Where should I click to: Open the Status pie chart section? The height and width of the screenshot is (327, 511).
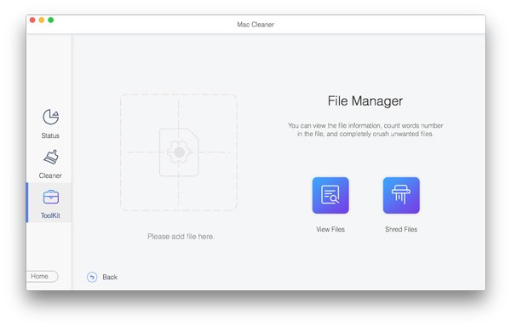[x=50, y=117]
